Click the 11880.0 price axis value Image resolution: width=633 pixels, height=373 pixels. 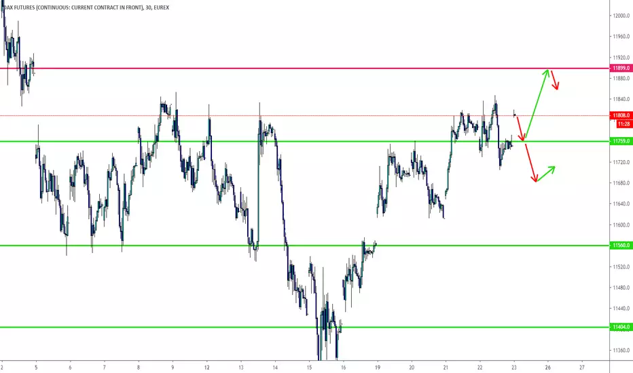coord(621,78)
